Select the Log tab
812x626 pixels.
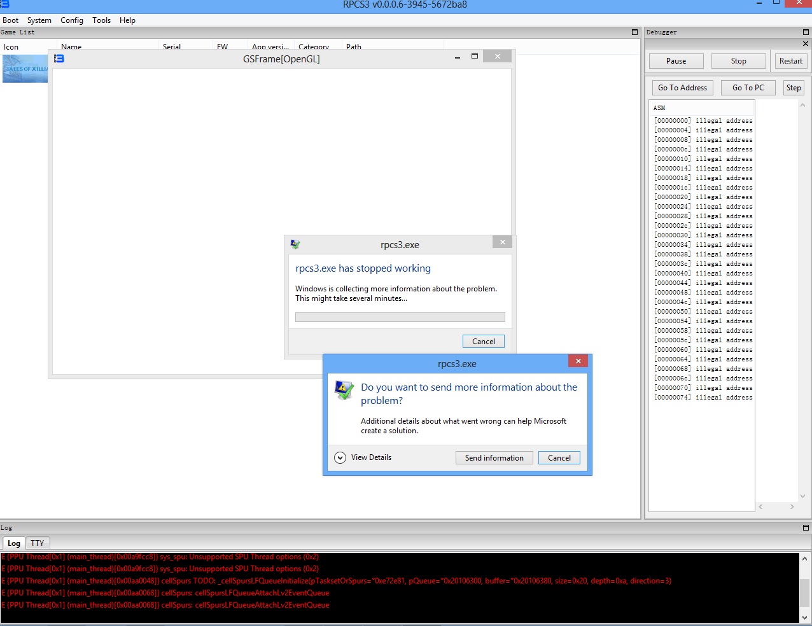[x=14, y=543]
